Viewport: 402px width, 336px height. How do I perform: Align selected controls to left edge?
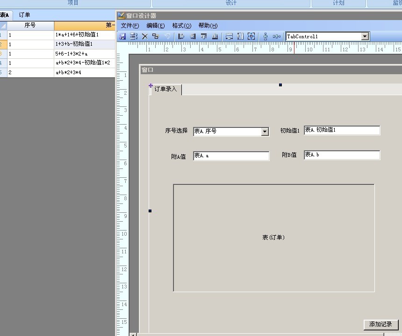coord(181,36)
